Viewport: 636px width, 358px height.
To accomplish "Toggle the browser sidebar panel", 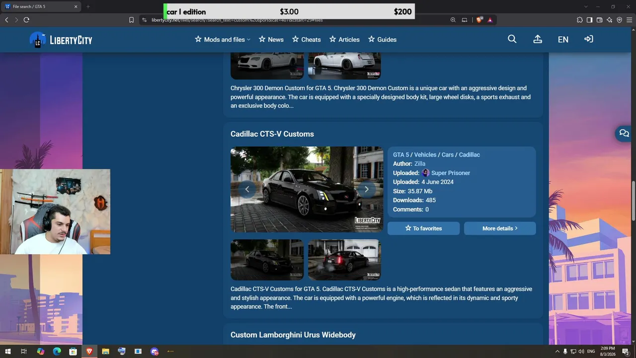I will 589,20.
